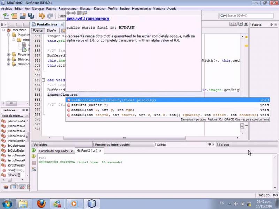Viewport: 279px width, 209px height.
Task: Click the New Project toolbar icon
Action: (14, 16)
